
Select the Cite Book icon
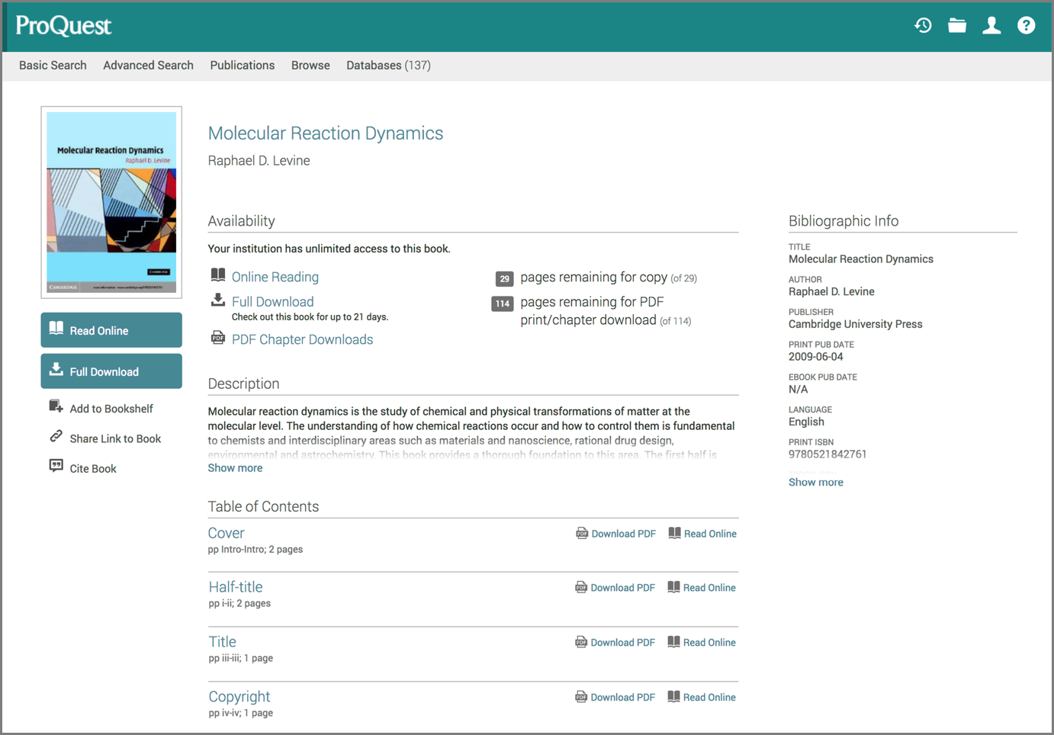tap(55, 467)
